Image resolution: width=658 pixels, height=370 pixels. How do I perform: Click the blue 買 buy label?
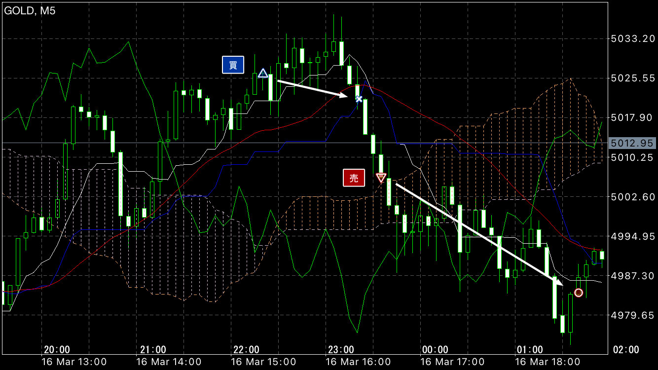pos(233,65)
